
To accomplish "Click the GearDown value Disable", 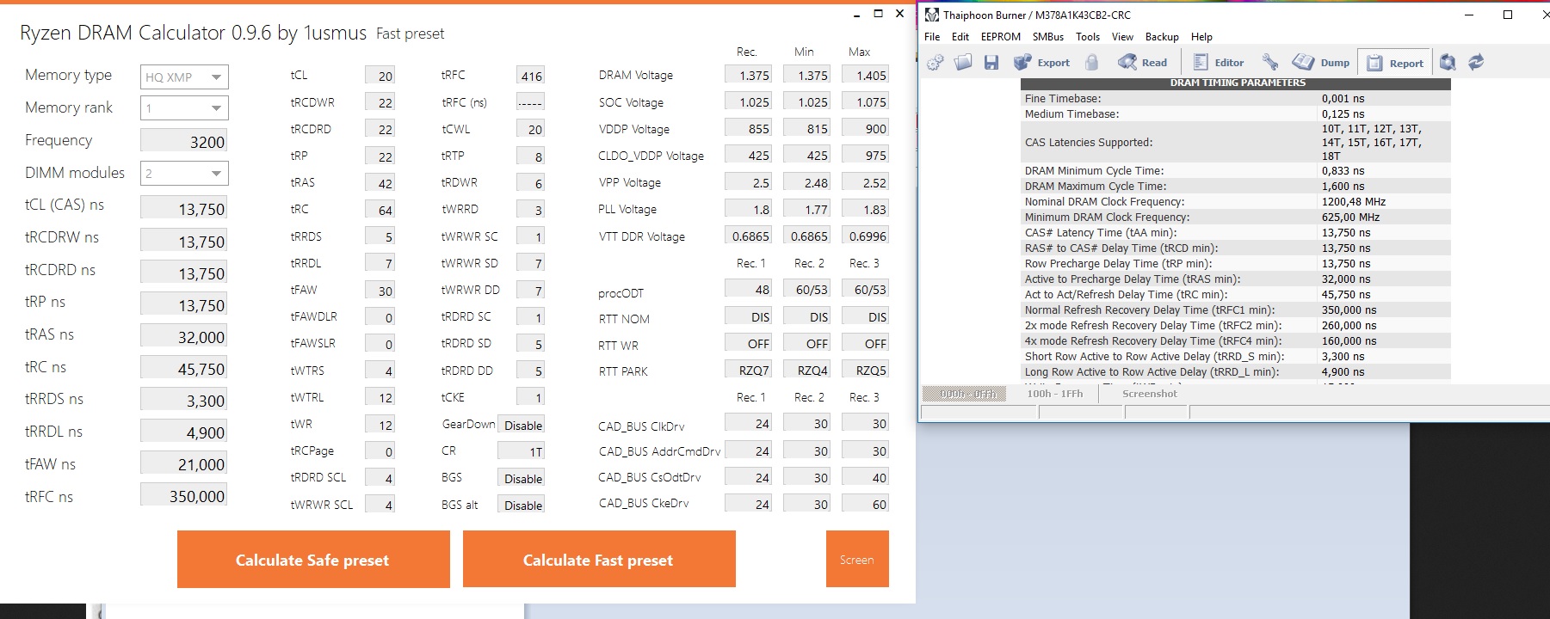I will [522, 425].
